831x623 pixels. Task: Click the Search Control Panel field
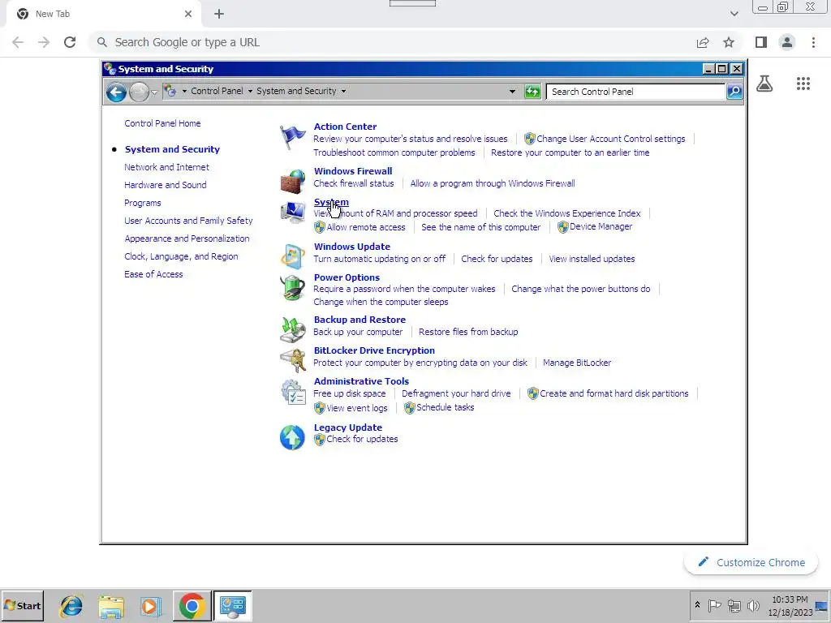pos(635,92)
